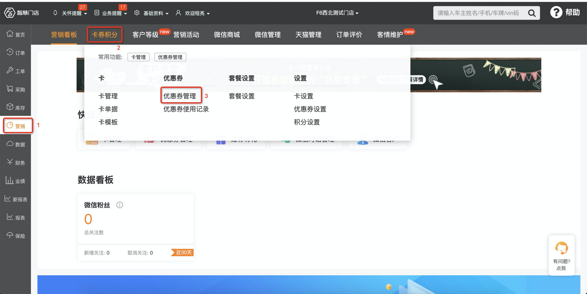
Task: Open the 客情维护 tab
Action: (x=390, y=35)
